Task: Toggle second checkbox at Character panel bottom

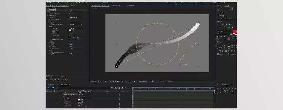Action: coord(229,54)
